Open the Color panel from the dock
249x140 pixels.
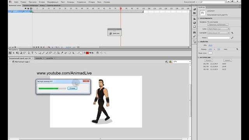tap(195, 9)
